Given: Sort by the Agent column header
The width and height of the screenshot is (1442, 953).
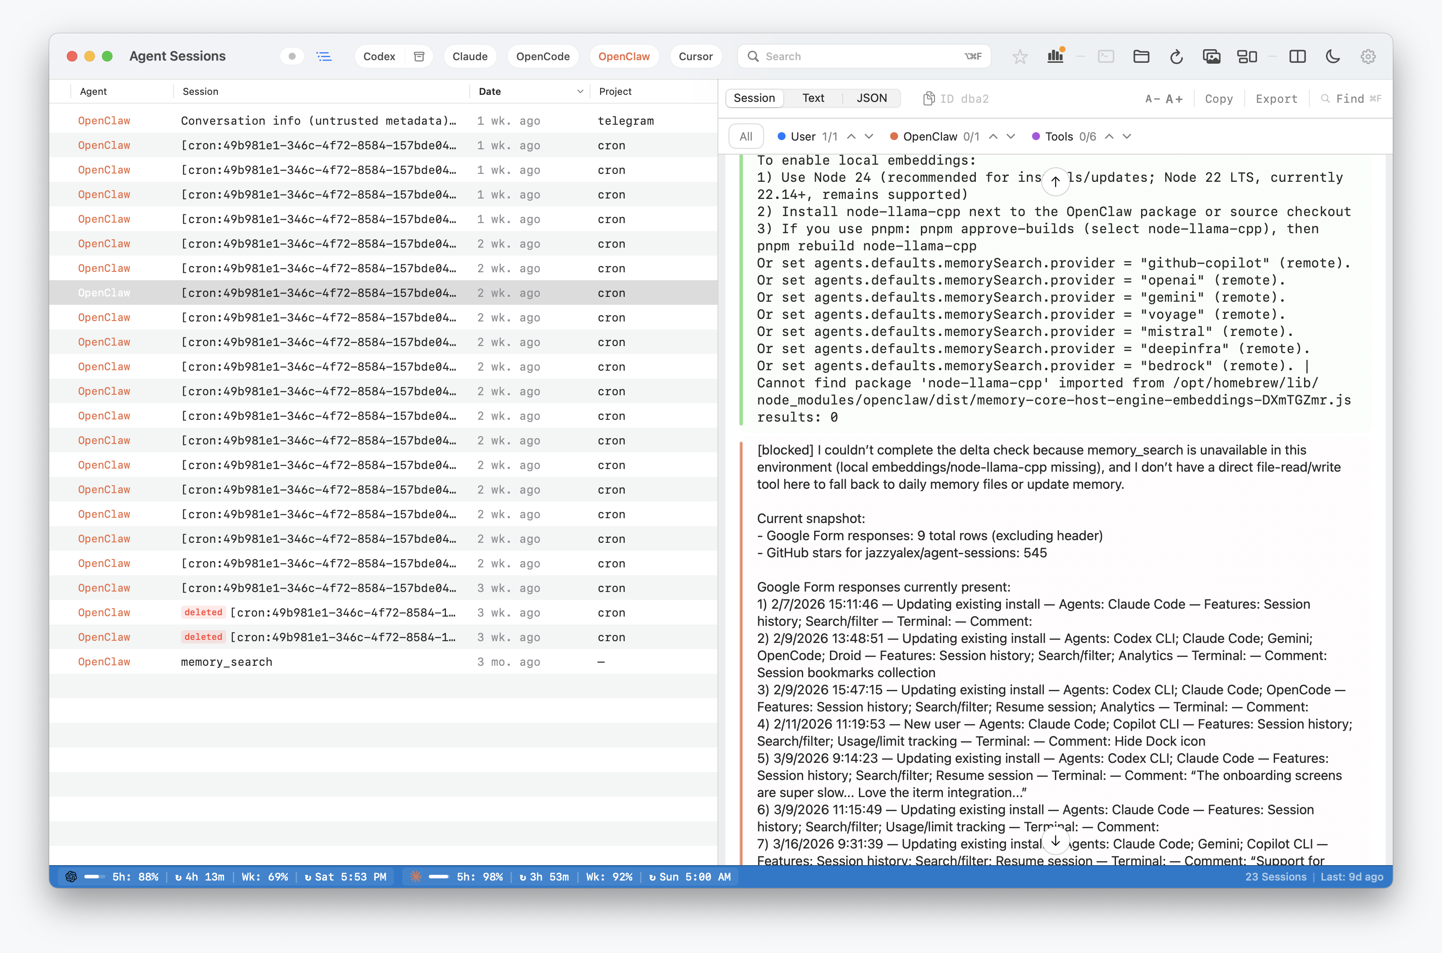Looking at the screenshot, I should (93, 91).
